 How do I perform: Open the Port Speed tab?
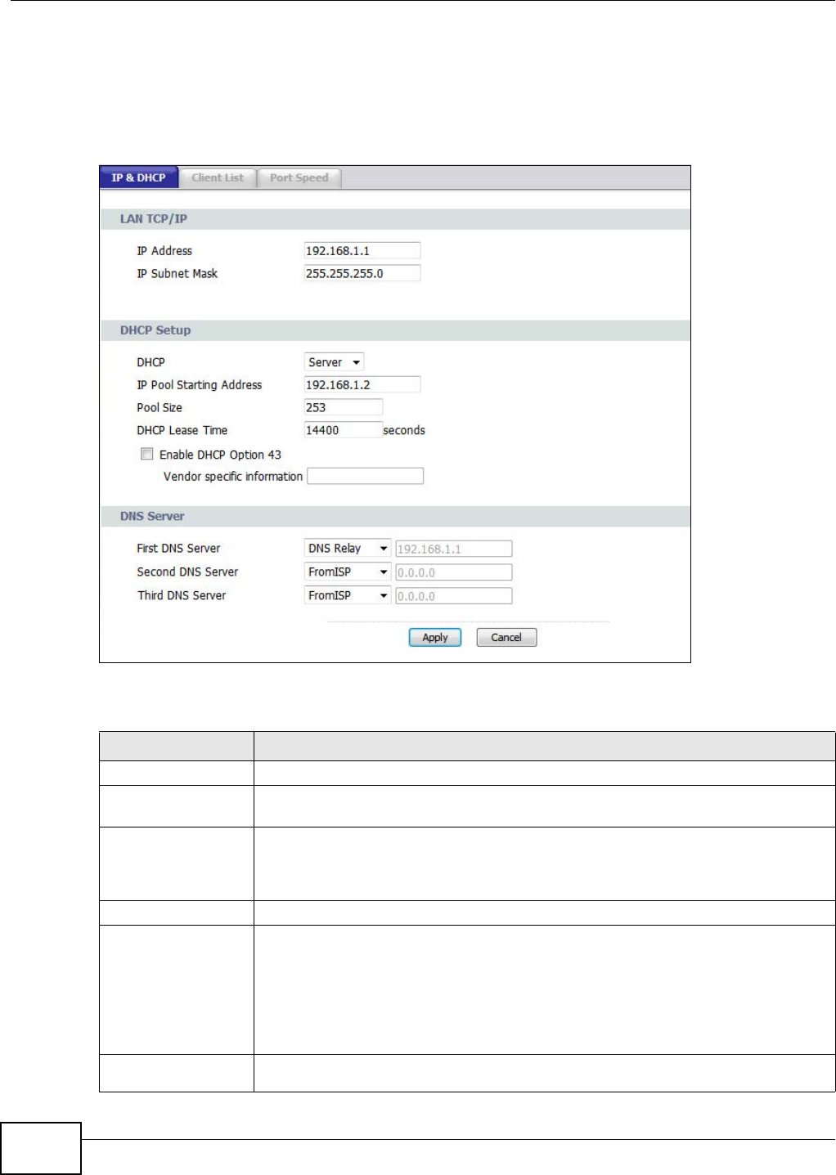tap(299, 177)
